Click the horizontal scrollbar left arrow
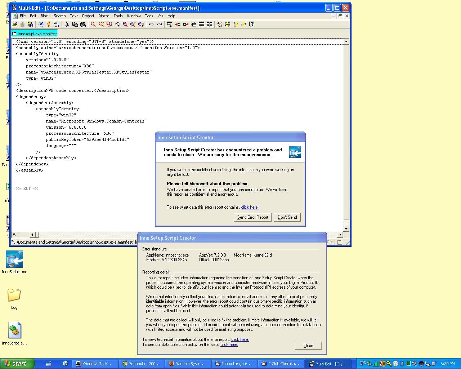 (32, 235)
